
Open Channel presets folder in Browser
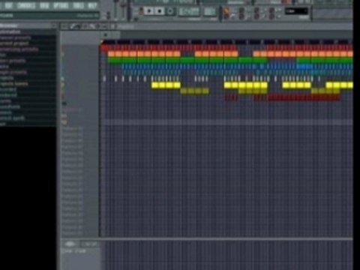click(16, 38)
